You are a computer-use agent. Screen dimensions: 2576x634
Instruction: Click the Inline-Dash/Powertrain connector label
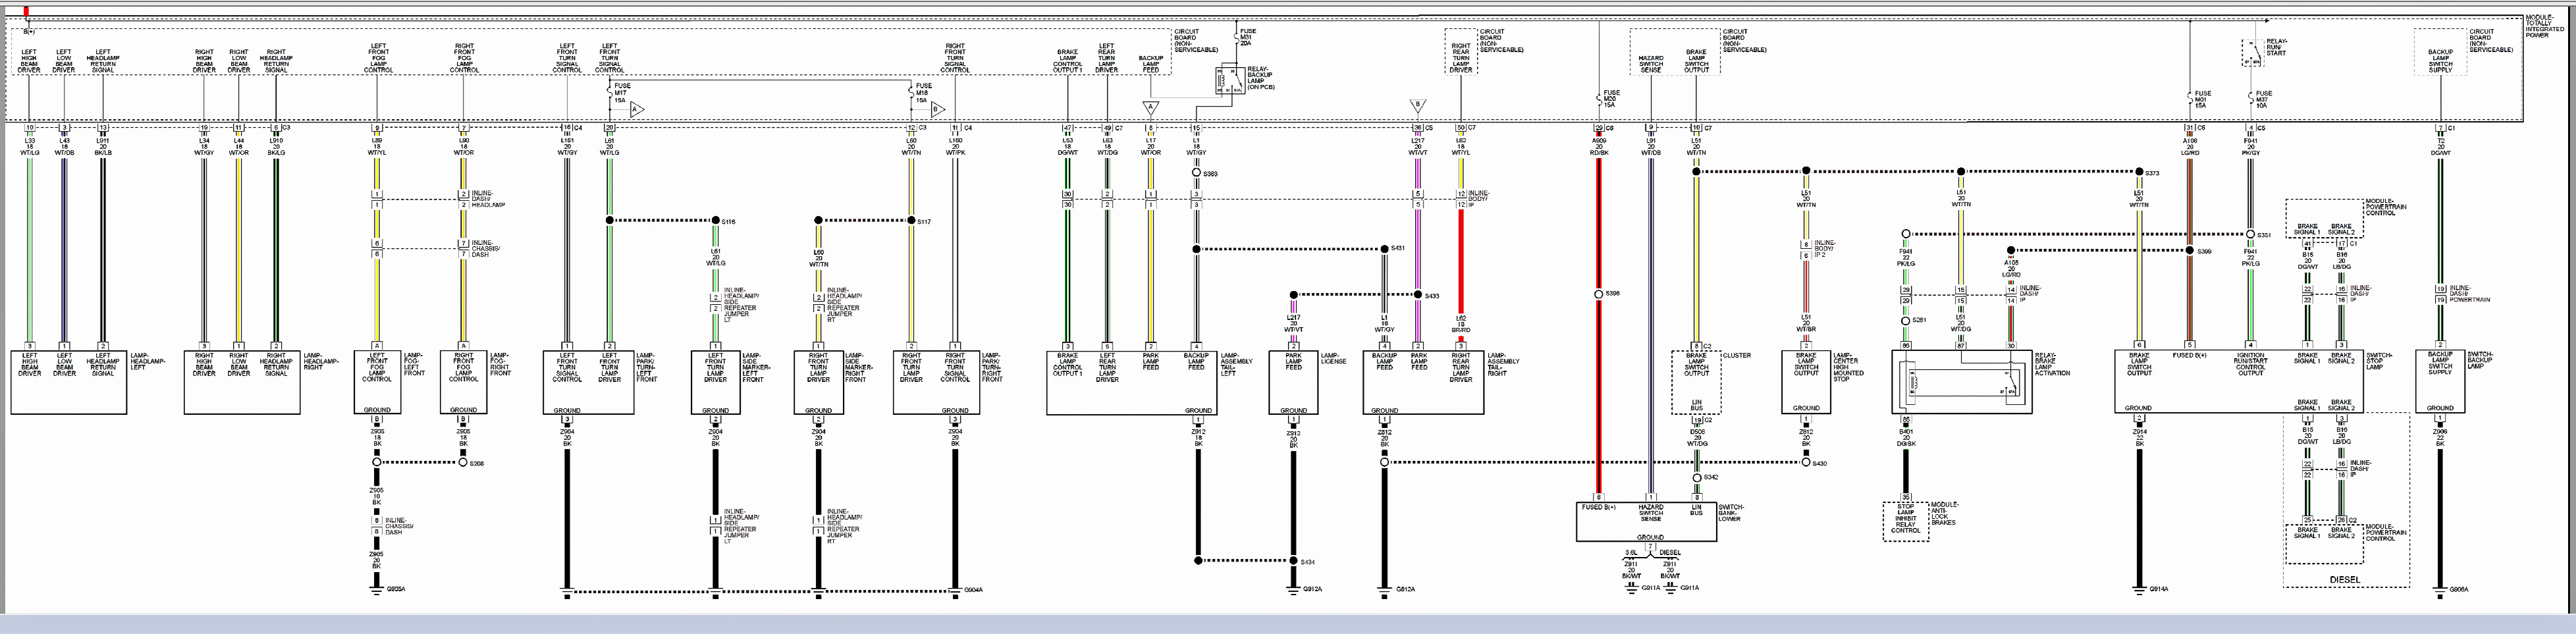point(2470,294)
